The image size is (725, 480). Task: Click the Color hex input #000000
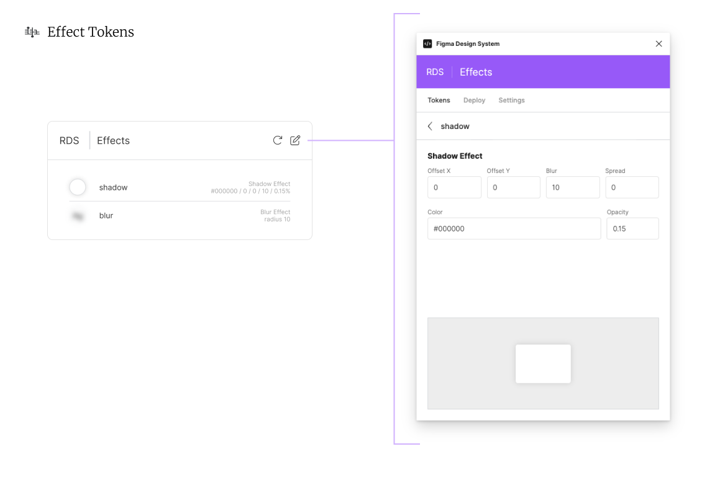(514, 228)
